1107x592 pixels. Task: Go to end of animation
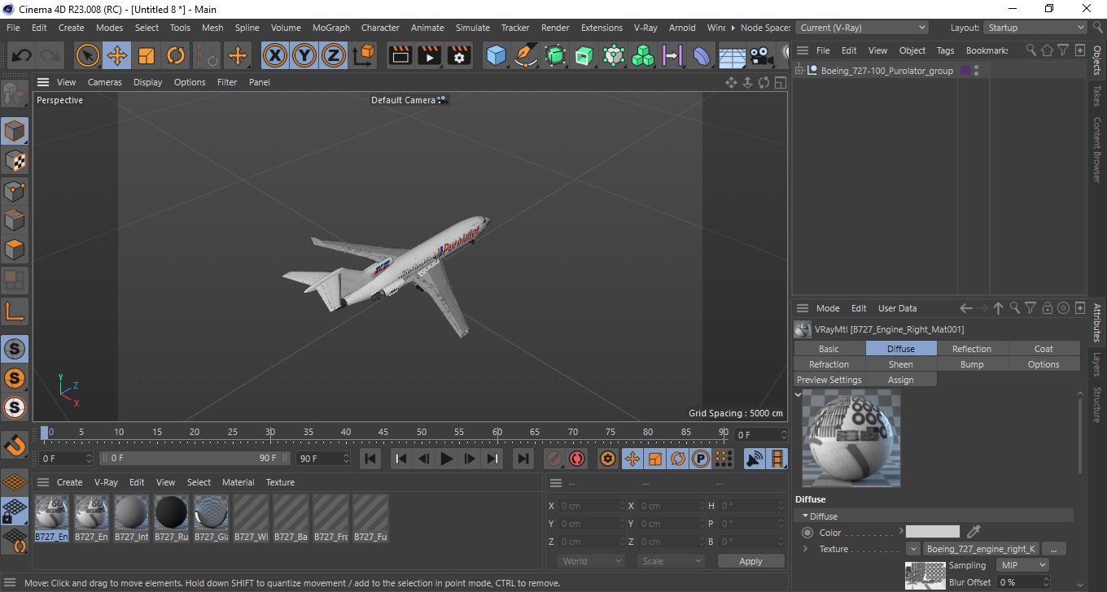523,459
